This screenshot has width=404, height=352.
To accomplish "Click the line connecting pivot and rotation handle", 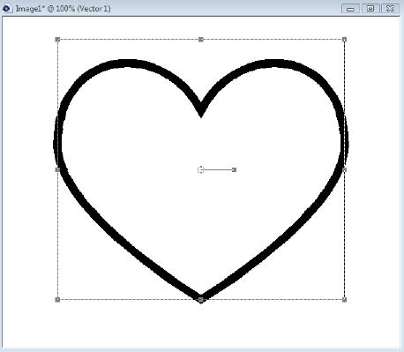I will (x=218, y=169).
